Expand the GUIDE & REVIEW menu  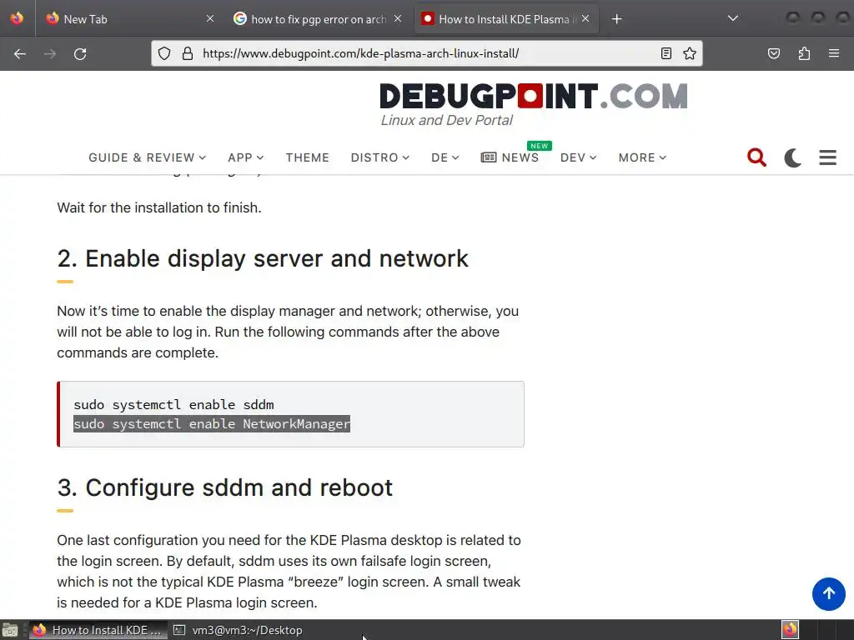(147, 157)
